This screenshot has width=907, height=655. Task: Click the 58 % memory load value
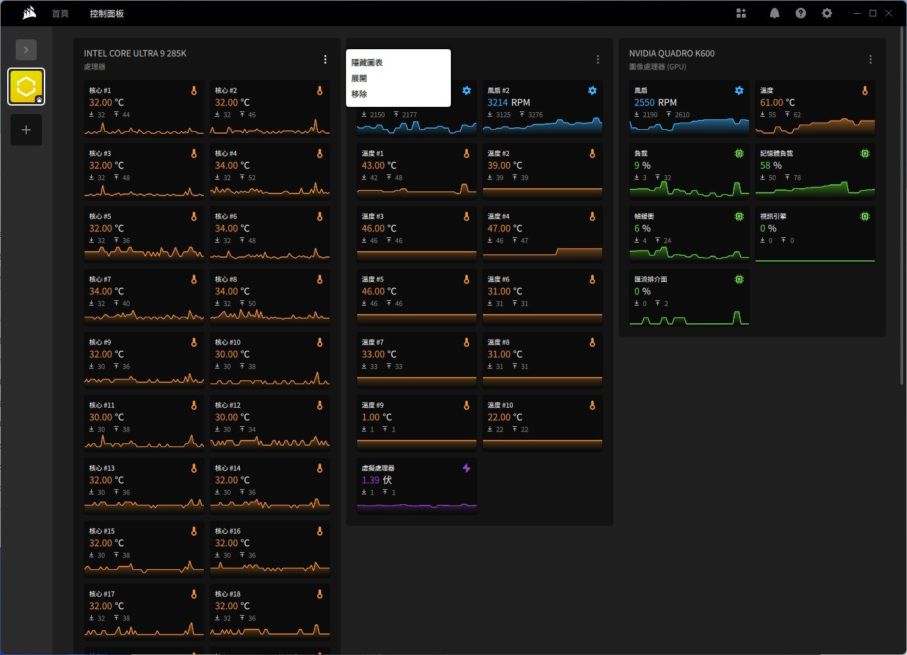point(771,165)
